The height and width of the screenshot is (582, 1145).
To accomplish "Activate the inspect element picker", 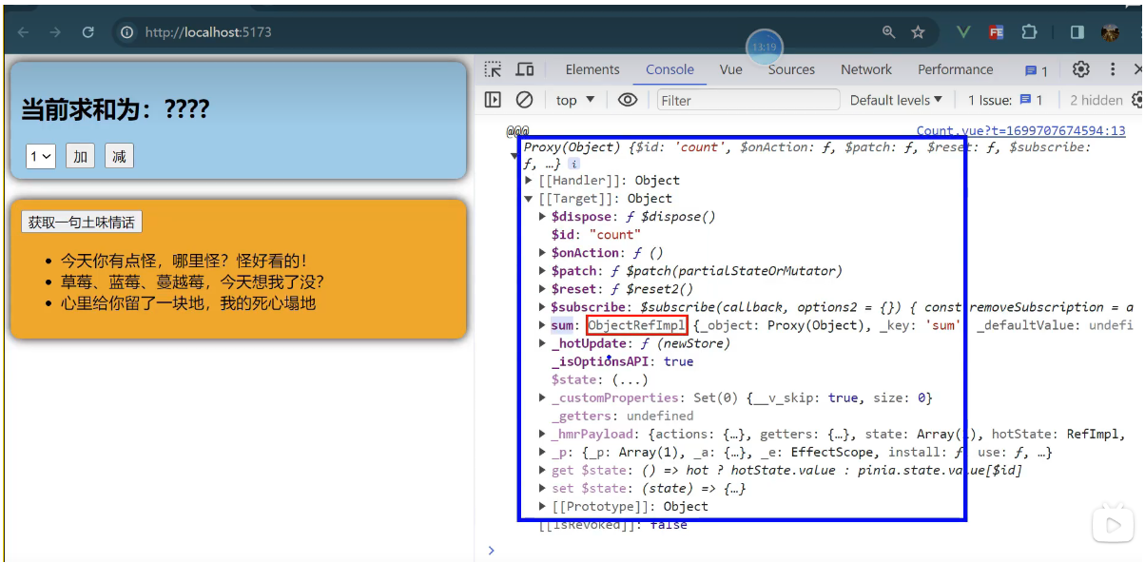I will click(x=493, y=69).
